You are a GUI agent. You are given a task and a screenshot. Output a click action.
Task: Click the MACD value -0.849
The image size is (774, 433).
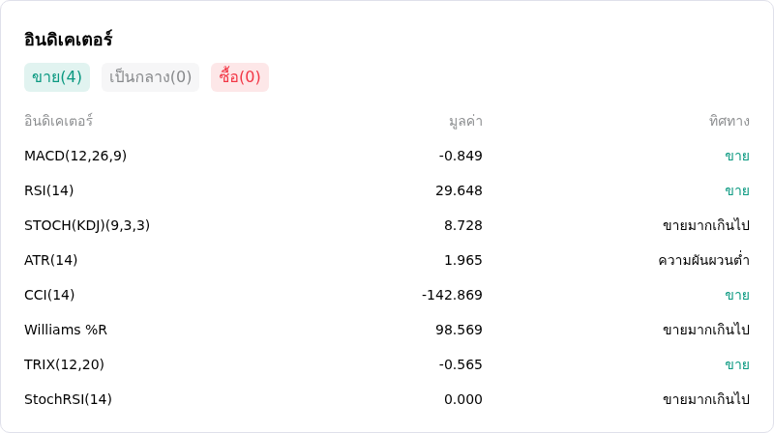(461, 156)
